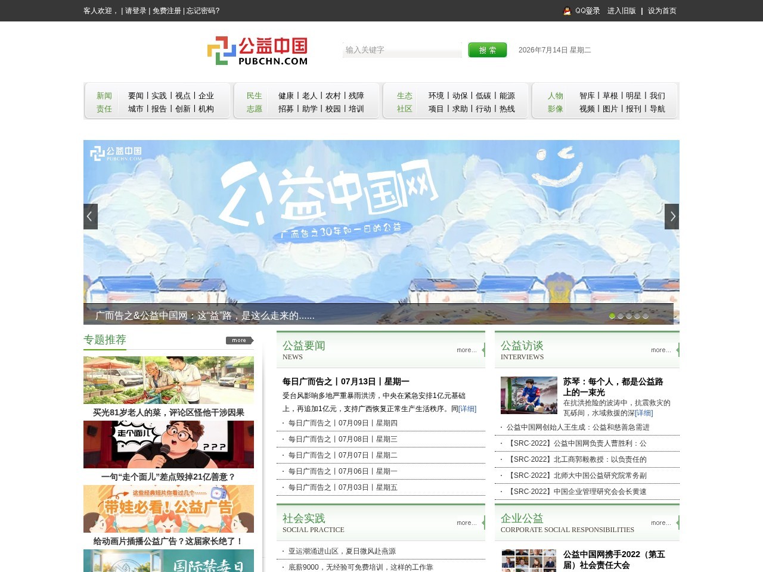Open more for 公益访谈 section
The image size is (763, 572).
(661, 350)
